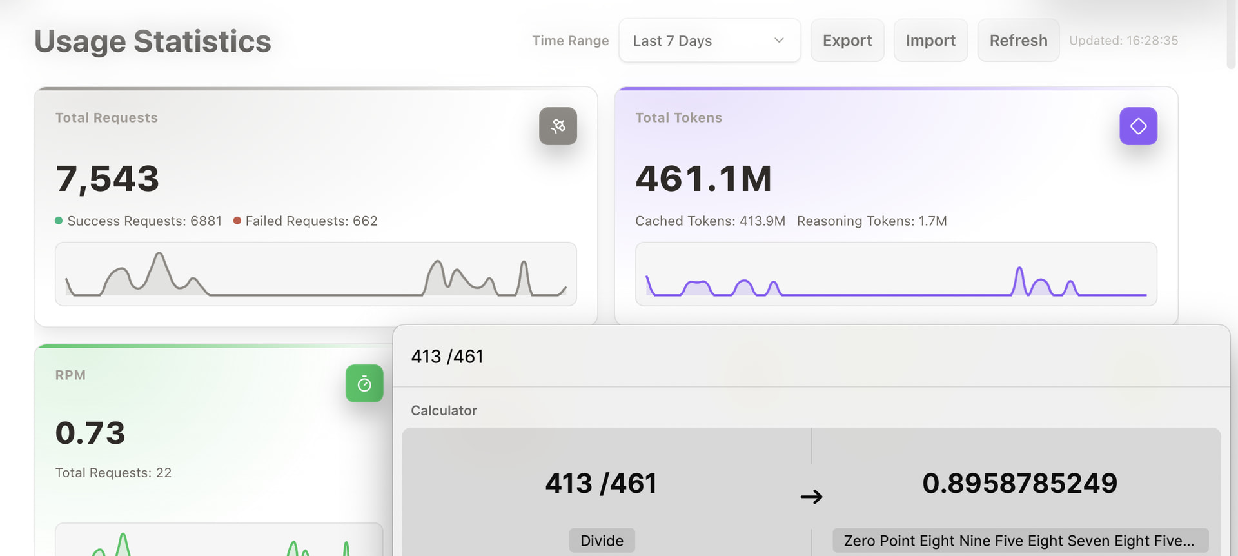Click the 413 /461 expression in calculator card
The height and width of the screenshot is (556, 1238).
point(601,483)
